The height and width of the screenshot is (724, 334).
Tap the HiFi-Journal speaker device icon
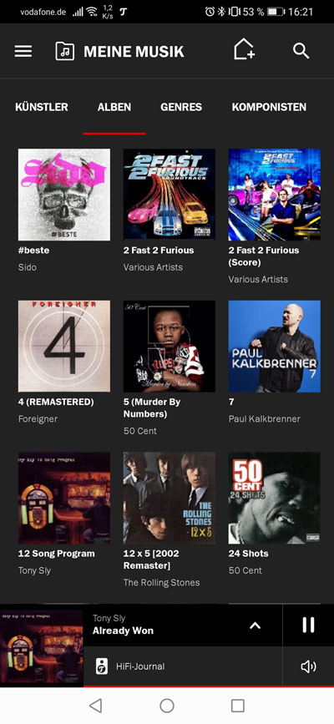(102, 666)
